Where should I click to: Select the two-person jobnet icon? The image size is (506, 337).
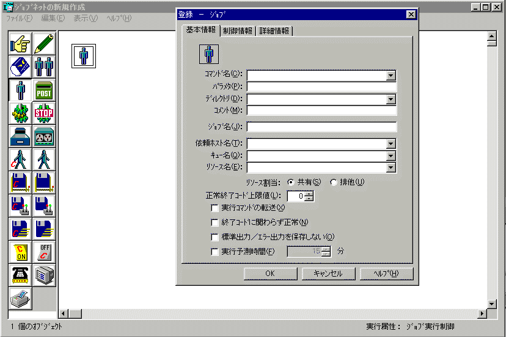[44, 67]
